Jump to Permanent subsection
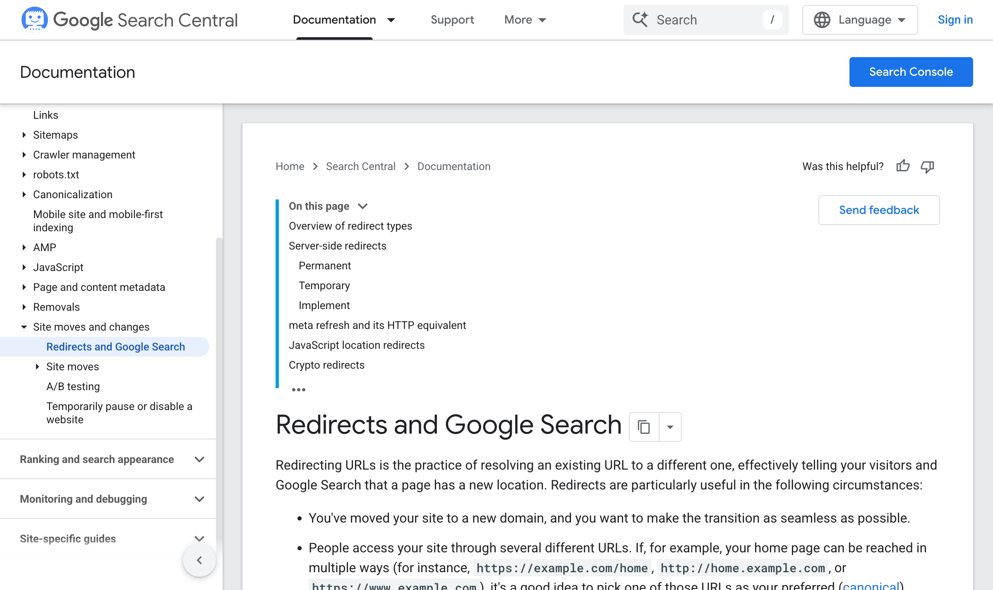 click(x=325, y=266)
